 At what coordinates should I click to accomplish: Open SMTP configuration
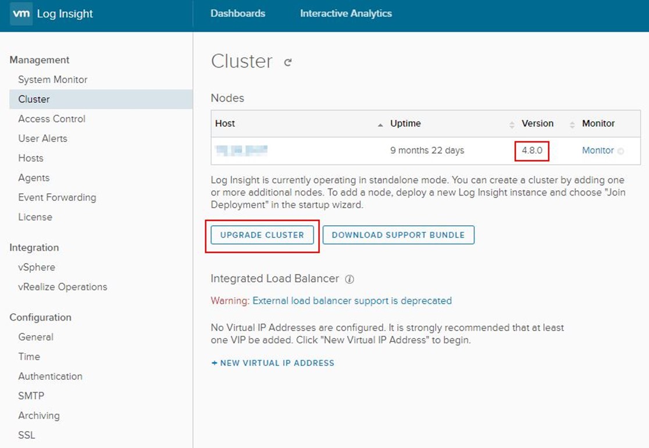click(x=31, y=396)
